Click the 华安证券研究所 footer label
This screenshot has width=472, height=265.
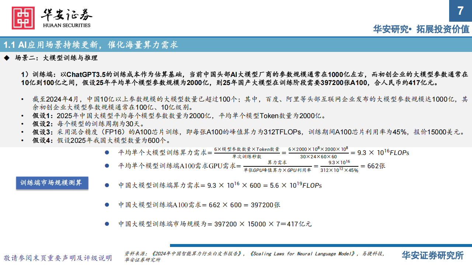(433, 255)
